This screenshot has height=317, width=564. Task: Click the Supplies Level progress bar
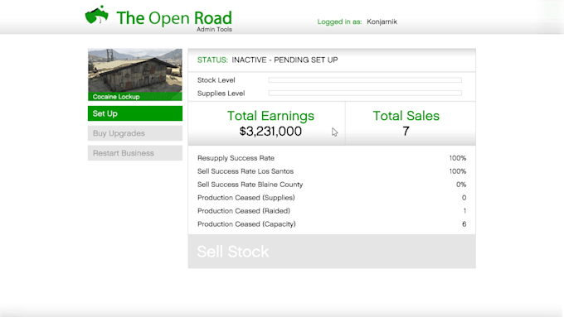click(x=365, y=93)
